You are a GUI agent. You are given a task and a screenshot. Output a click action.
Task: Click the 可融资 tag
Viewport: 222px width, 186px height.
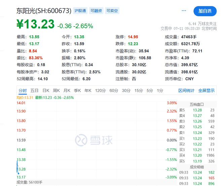coord(96,11)
